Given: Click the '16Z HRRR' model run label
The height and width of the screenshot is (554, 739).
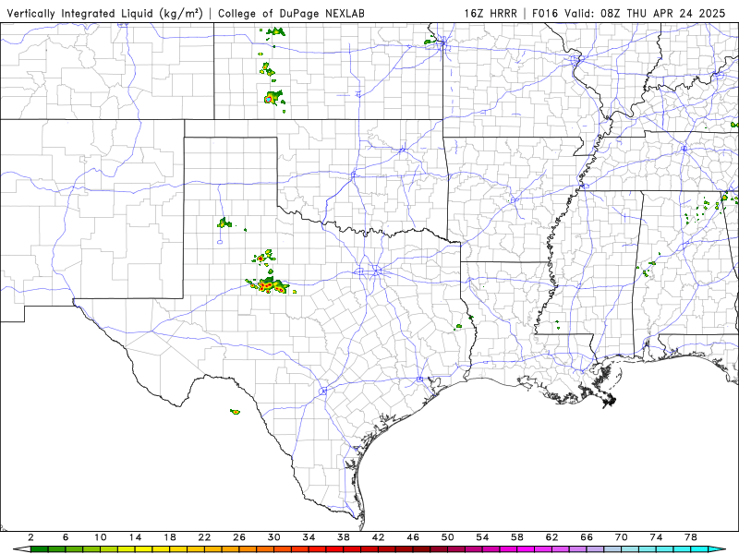Looking at the screenshot, I should click(x=491, y=13).
